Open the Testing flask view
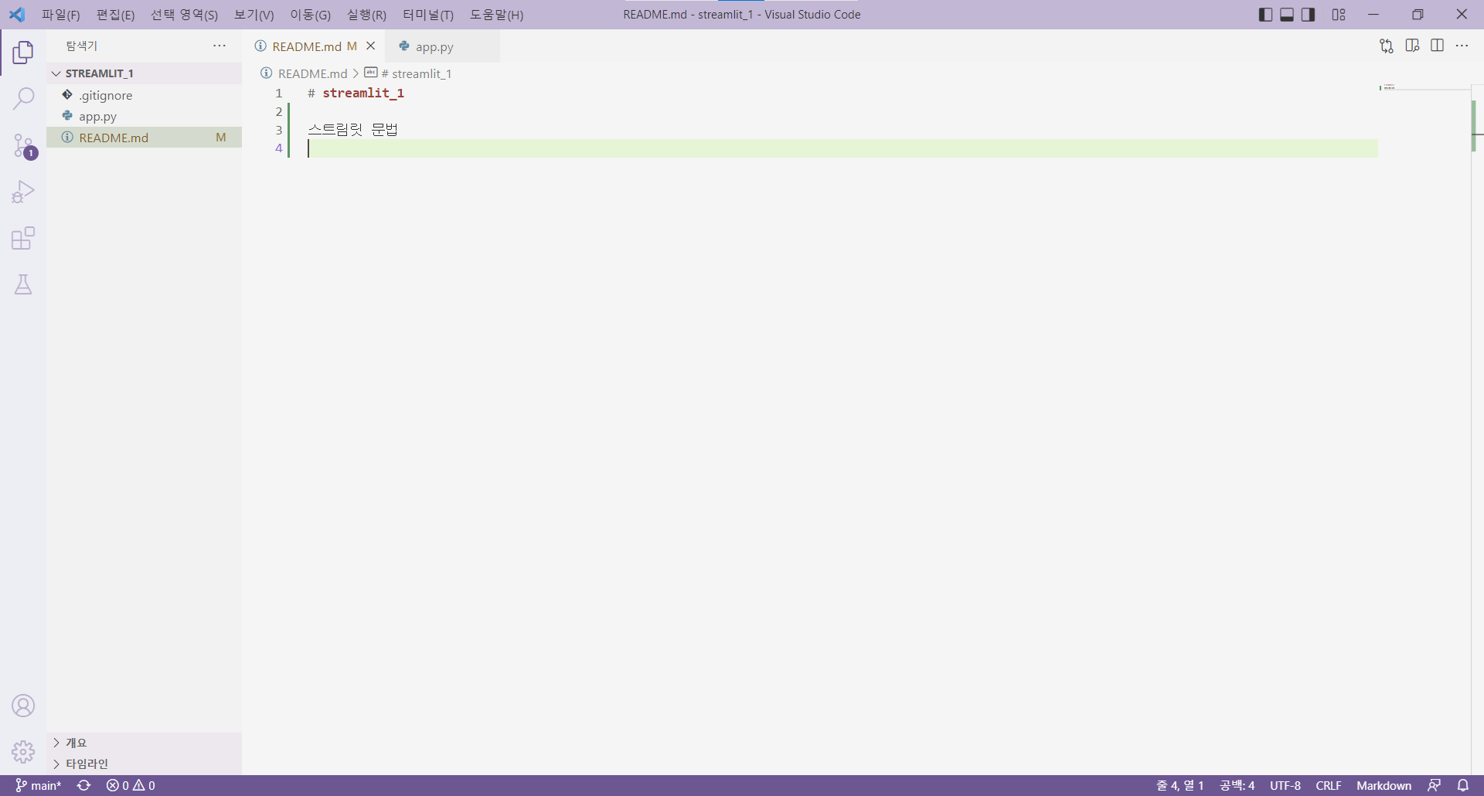This screenshot has width=1484, height=796. click(x=23, y=284)
